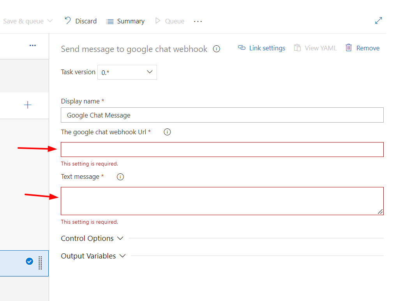Click the Link settings chain icon
This screenshot has height=301, width=395.
pyautogui.click(x=242, y=48)
